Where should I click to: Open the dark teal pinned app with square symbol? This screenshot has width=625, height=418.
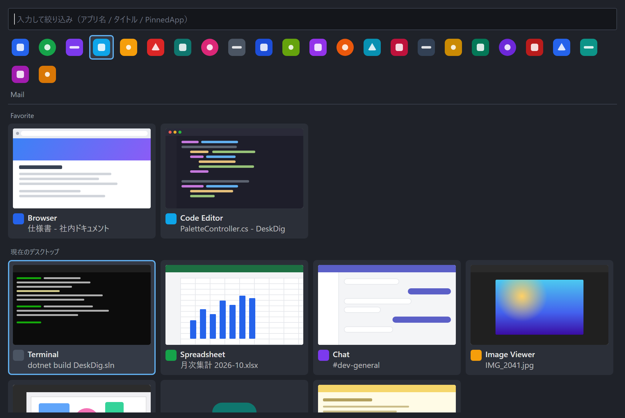pyautogui.click(x=183, y=47)
